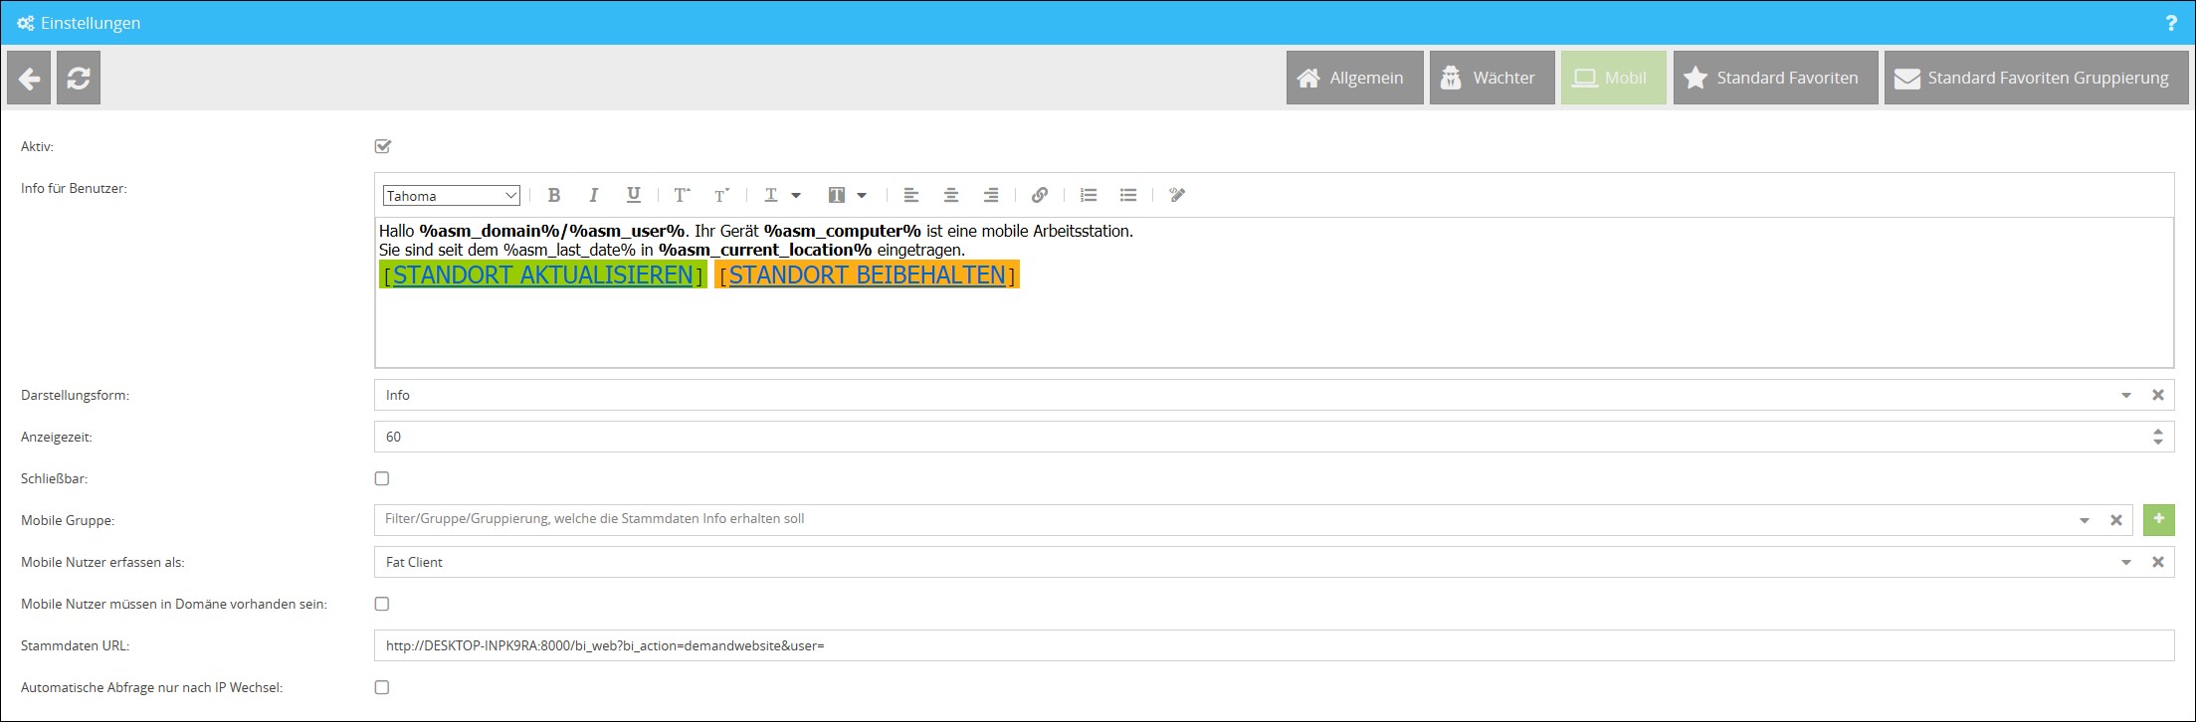This screenshot has width=2196, height=722.
Task: Click the Anzeigezeit spinner arrows
Action: coord(2158,437)
